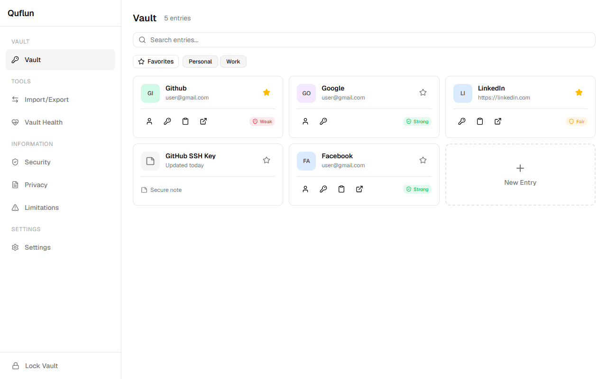Viewport: 607px width, 379px height.
Task: Click the Search entries field
Action: tap(364, 40)
